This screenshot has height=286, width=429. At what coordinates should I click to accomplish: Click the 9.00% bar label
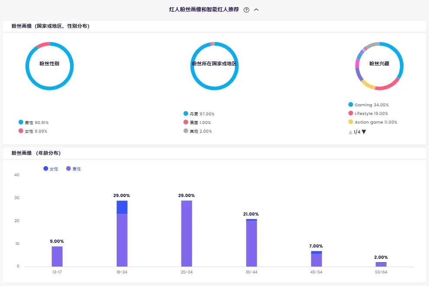click(x=57, y=242)
